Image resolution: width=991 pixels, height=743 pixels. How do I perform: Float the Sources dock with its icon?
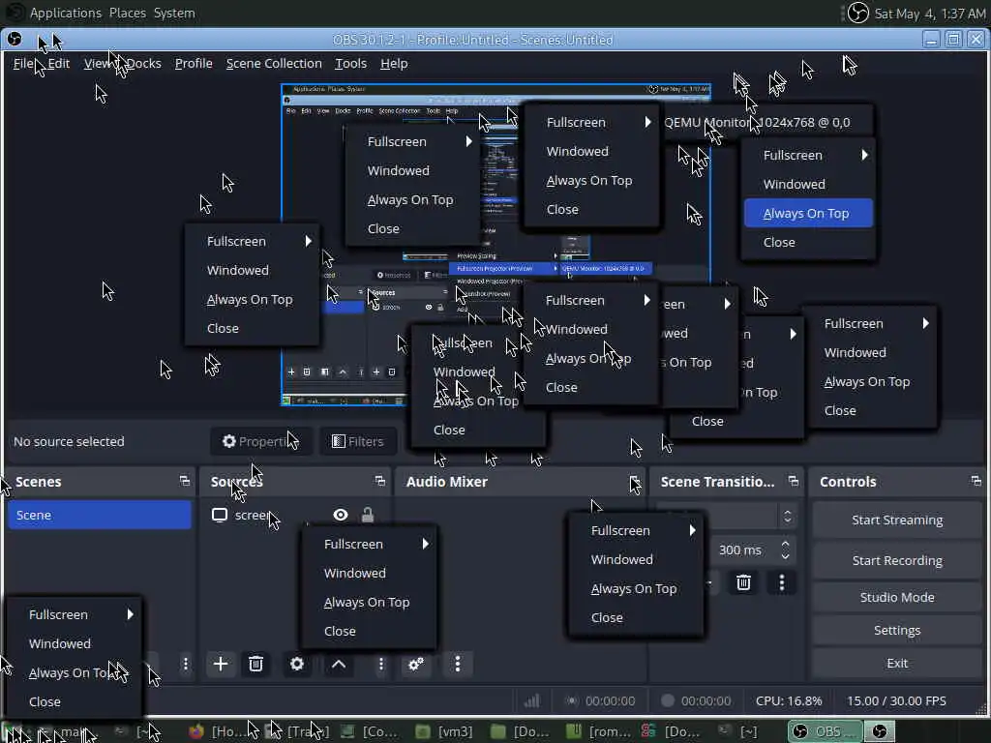click(379, 481)
